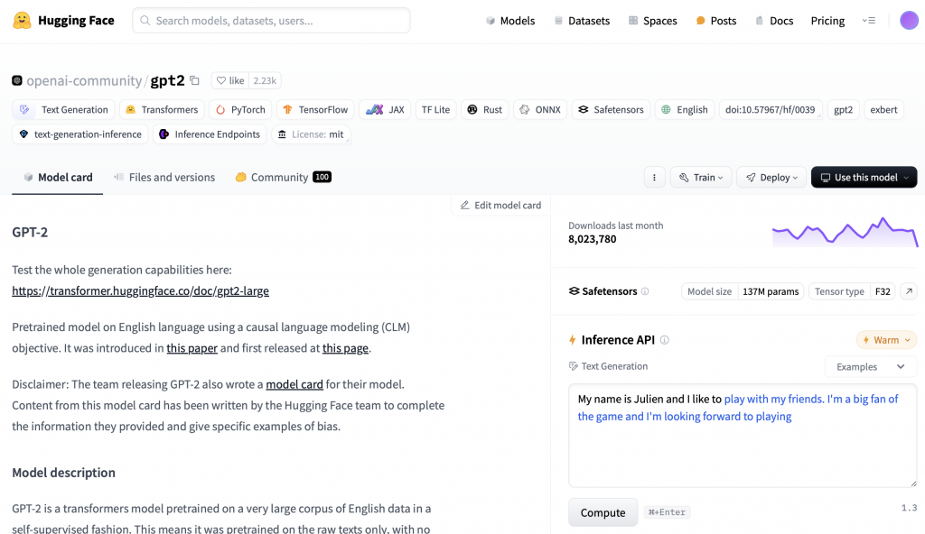Click Edit model card
The height and width of the screenshot is (534, 925).
[x=500, y=205]
